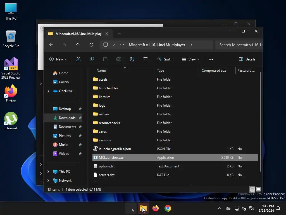This screenshot has height=215, width=286.
Task: Add a new File Explorer tab
Action: pos(119,34)
